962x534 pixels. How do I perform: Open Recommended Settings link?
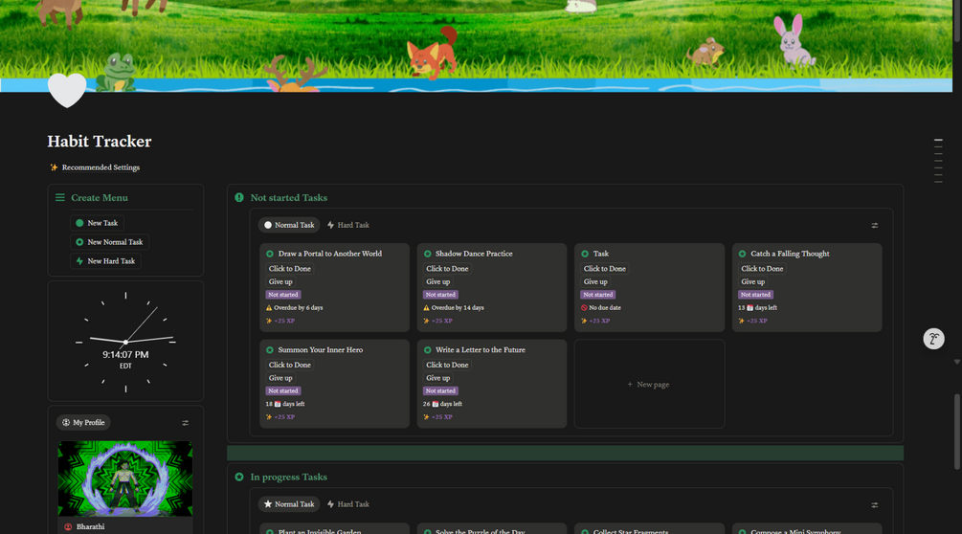point(101,167)
